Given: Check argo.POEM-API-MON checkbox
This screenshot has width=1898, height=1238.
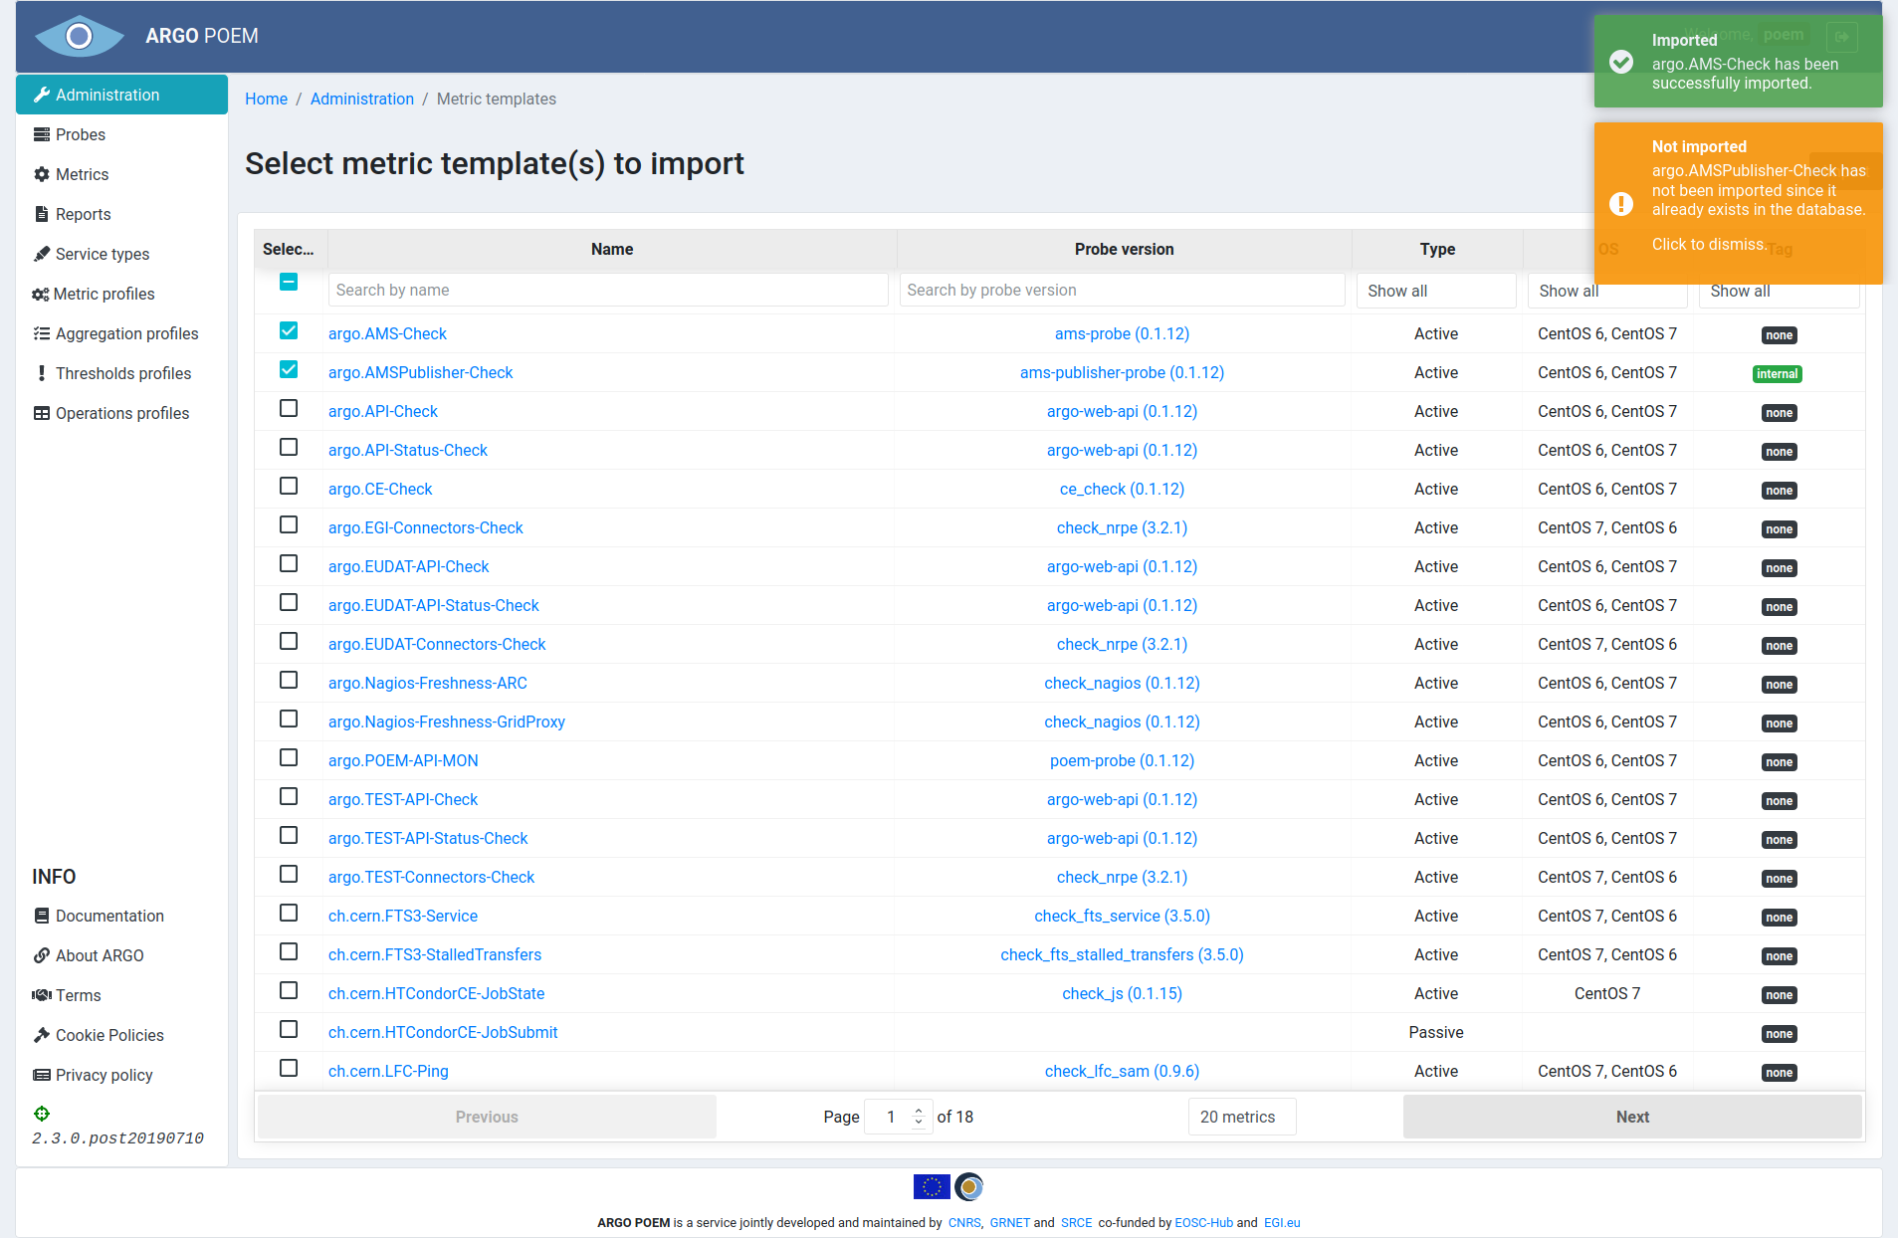Looking at the screenshot, I should click(289, 757).
